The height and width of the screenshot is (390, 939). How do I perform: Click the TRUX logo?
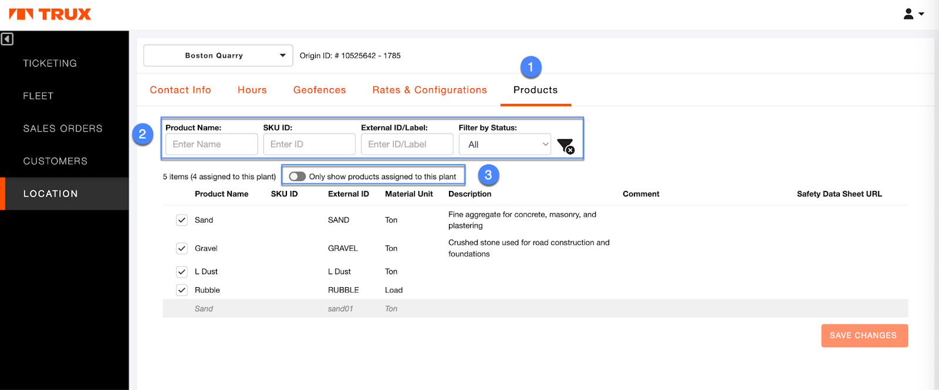pos(50,14)
